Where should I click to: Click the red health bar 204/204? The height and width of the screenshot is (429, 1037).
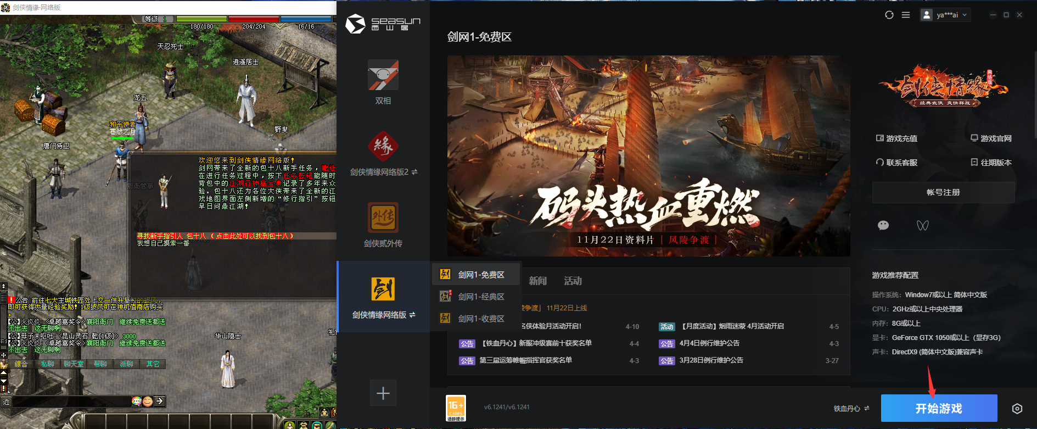[254, 19]
